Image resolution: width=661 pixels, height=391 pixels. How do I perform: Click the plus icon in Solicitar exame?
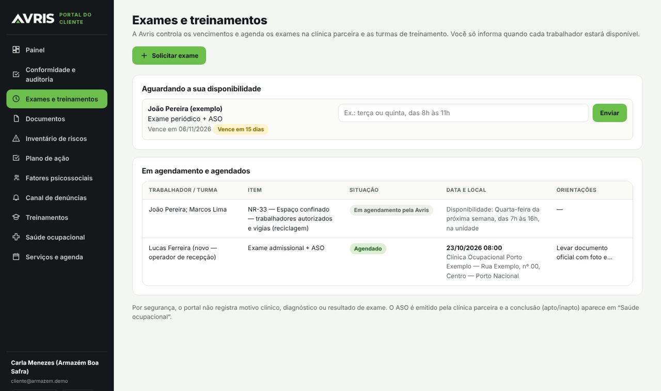(144, 56)
